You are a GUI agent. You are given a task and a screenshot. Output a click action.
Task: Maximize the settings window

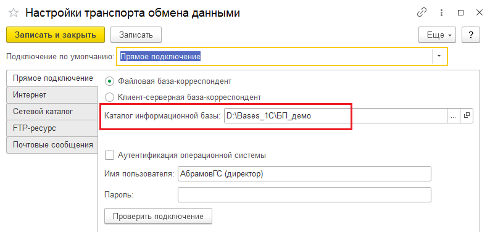[460, 12]
